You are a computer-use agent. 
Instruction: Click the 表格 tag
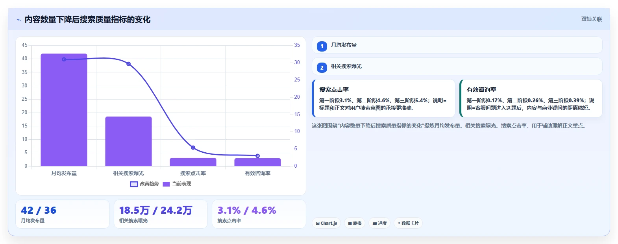355,223
